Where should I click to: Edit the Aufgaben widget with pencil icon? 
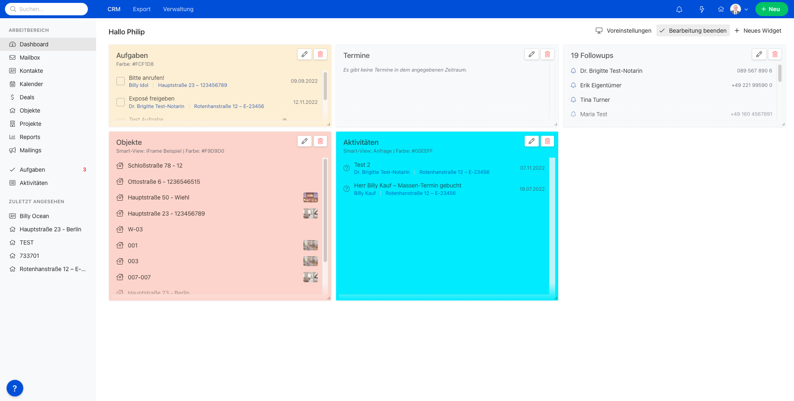point(305,54)
